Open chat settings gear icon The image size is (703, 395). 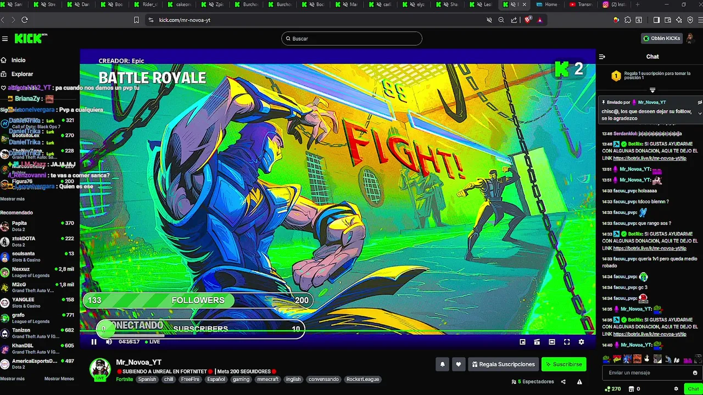point(676,389)
